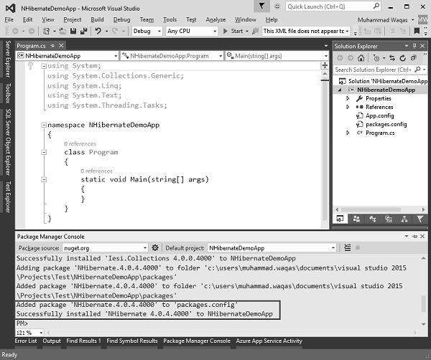Image resolution: width=431 pixels, height=360 pixels.
Task: Click the New Project toolbar icon
Action: pos(47,31)
